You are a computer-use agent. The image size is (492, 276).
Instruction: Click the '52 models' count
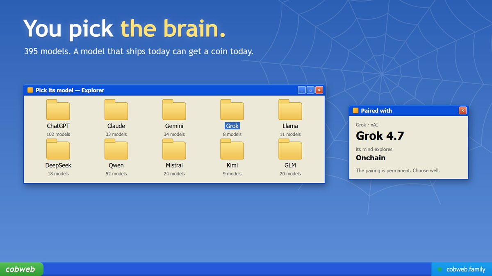[x=116, y=173]
